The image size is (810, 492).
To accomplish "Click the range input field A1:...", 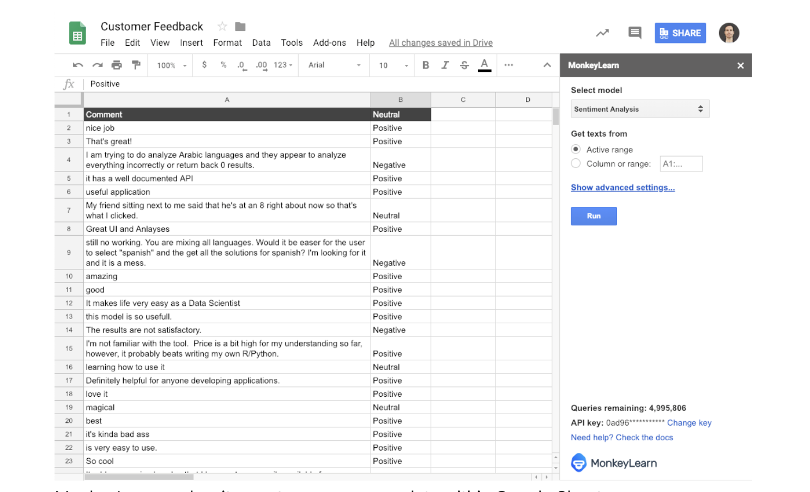I will pyautogui.click(x=681, y=163).
